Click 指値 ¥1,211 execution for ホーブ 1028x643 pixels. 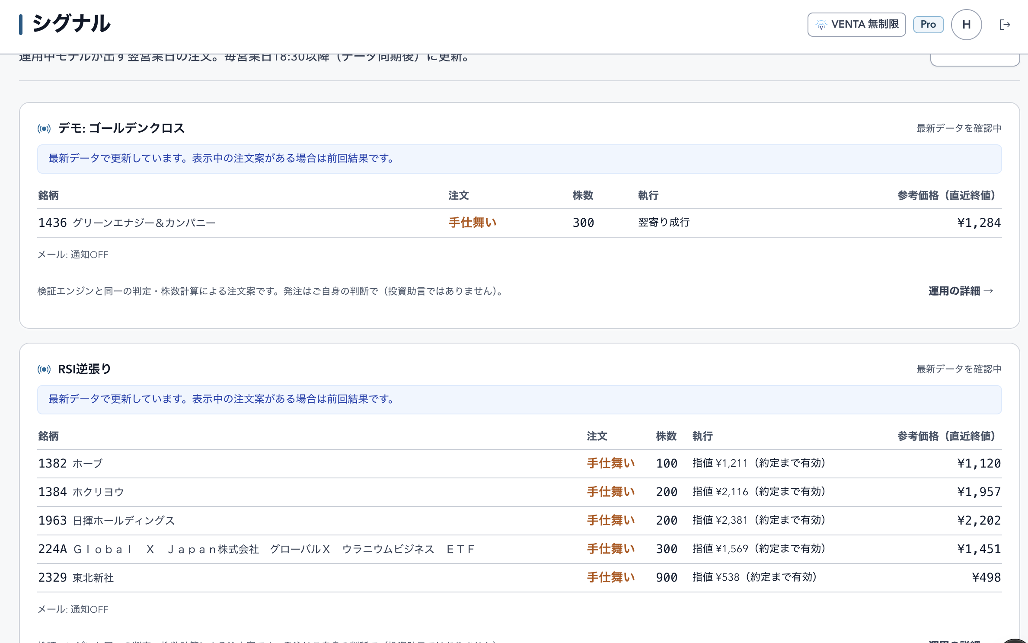point(759,463)
